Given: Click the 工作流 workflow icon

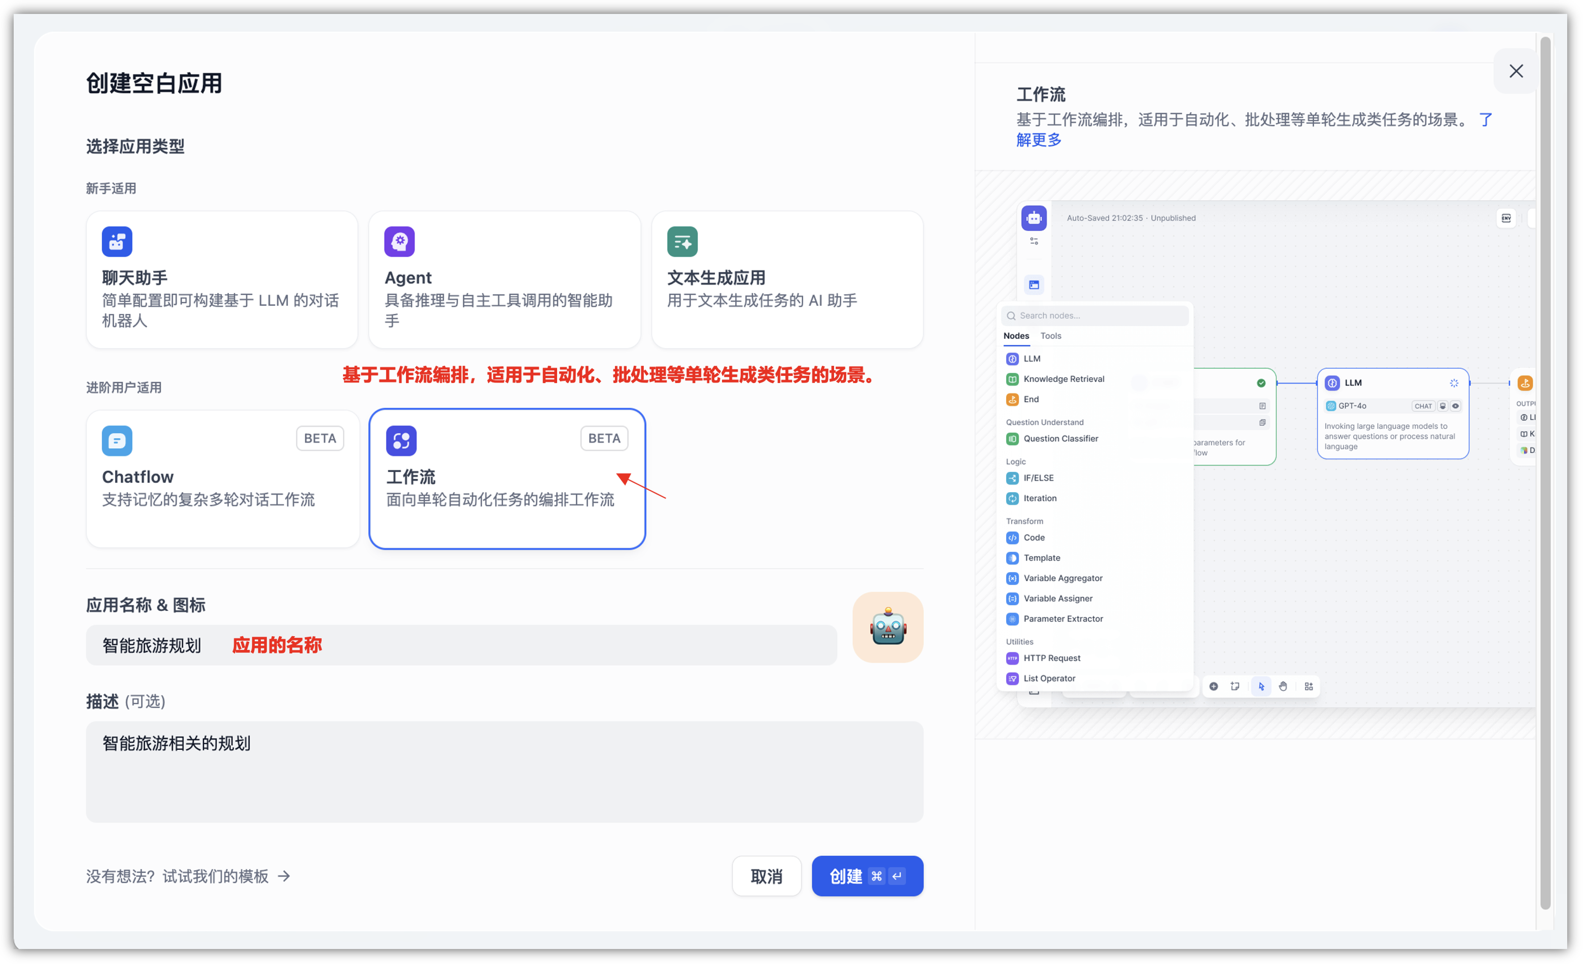Looking at the screenshot, I should coord(401,440).
